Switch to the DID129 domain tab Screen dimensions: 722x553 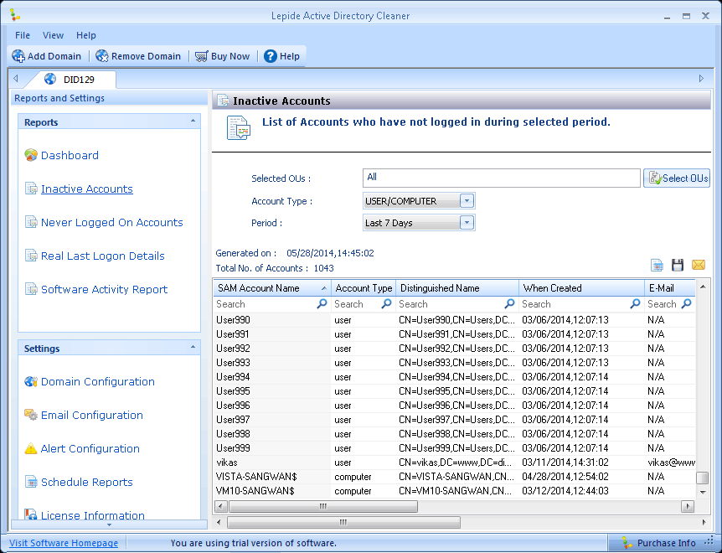tap(74, 80)
